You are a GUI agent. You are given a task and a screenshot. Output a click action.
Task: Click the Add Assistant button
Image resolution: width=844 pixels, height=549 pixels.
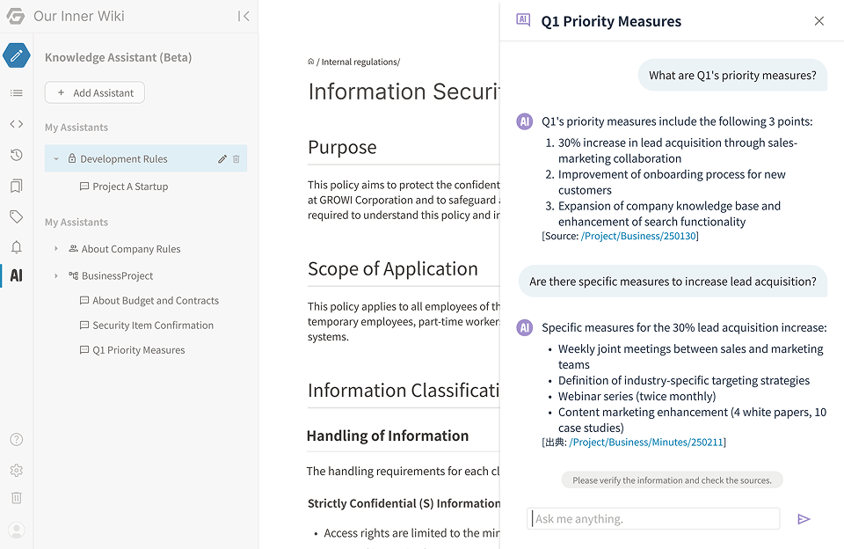(x=94, y=92)
